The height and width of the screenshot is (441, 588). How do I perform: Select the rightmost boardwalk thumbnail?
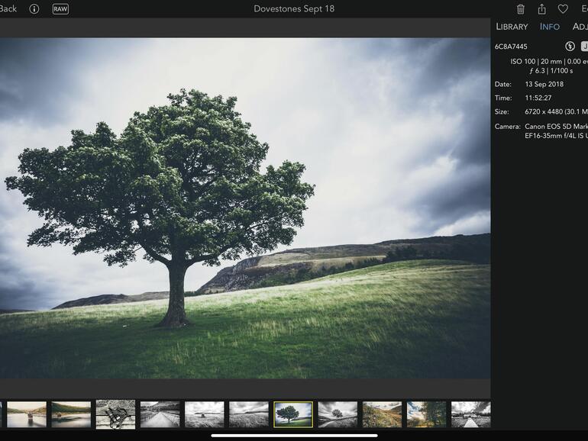point(470,414)
